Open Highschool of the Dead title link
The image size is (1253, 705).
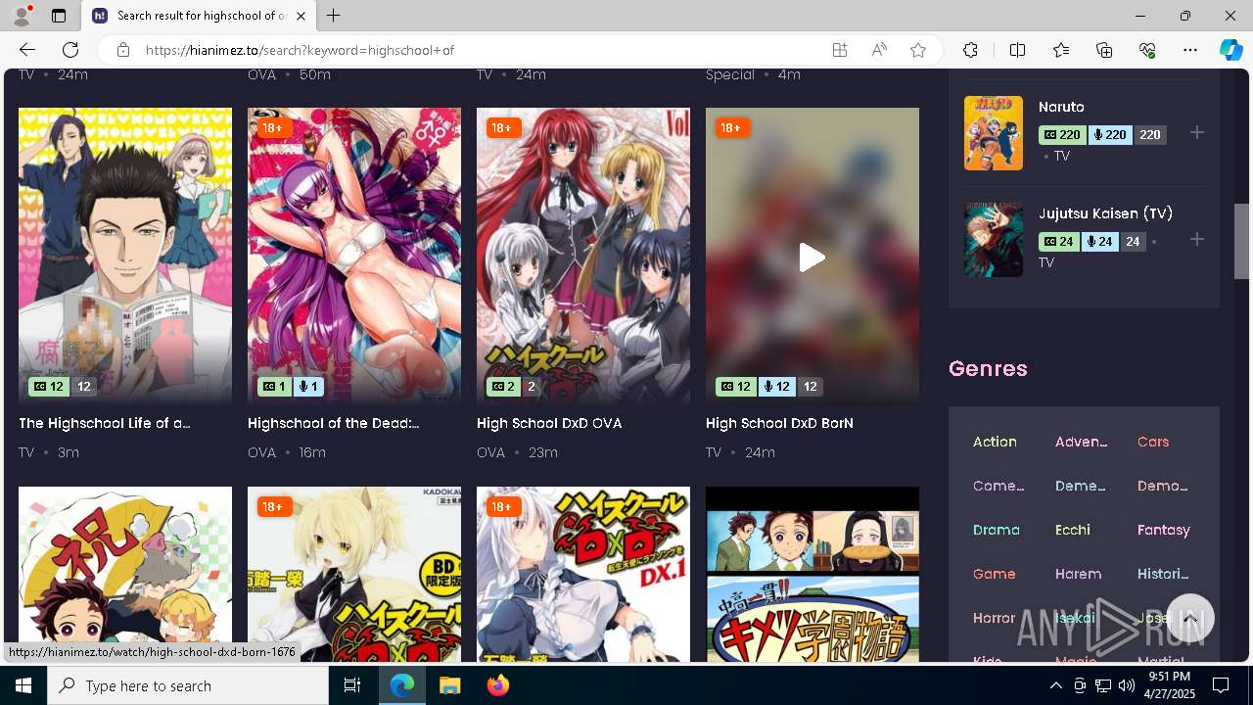pos(334,423)
